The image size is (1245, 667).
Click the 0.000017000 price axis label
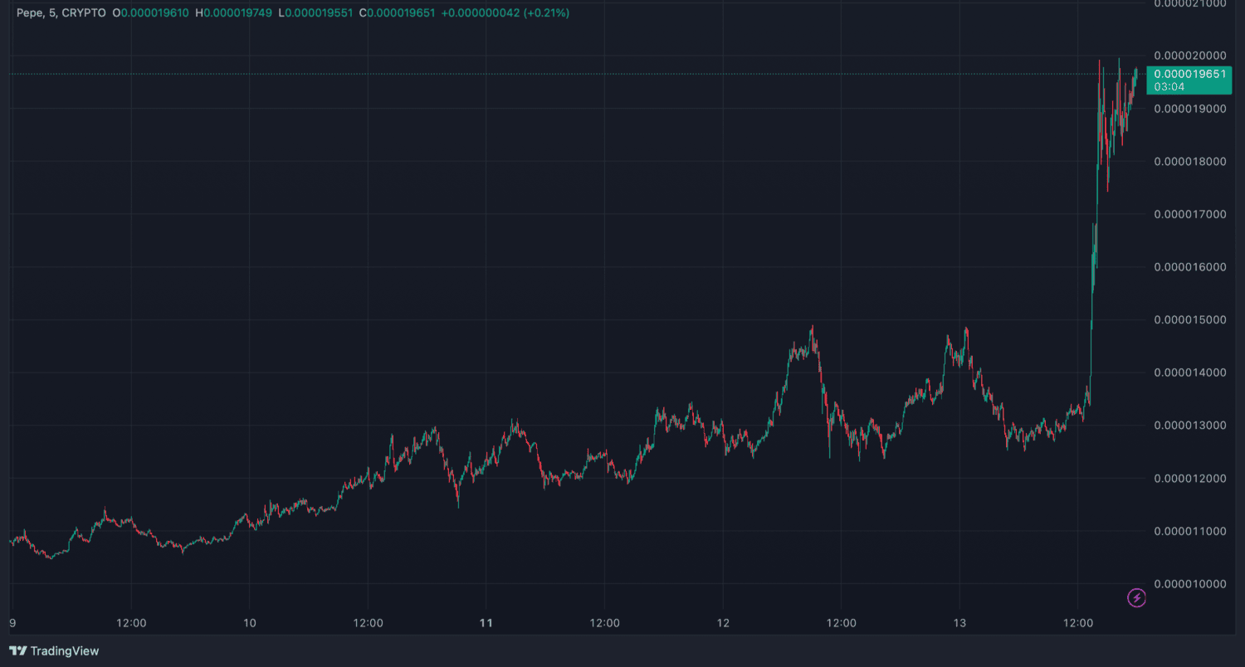point(1189,214)
